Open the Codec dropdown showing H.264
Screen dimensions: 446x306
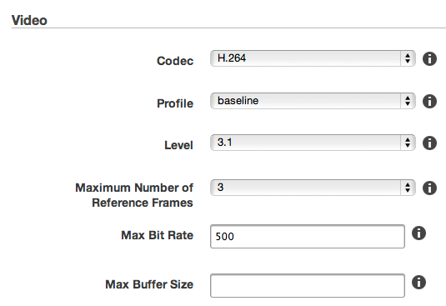coord(313,58)
